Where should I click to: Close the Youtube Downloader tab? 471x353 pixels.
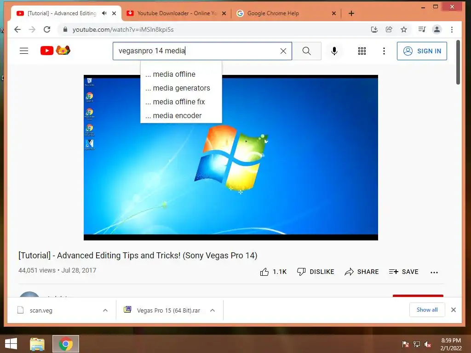(224, 13)
